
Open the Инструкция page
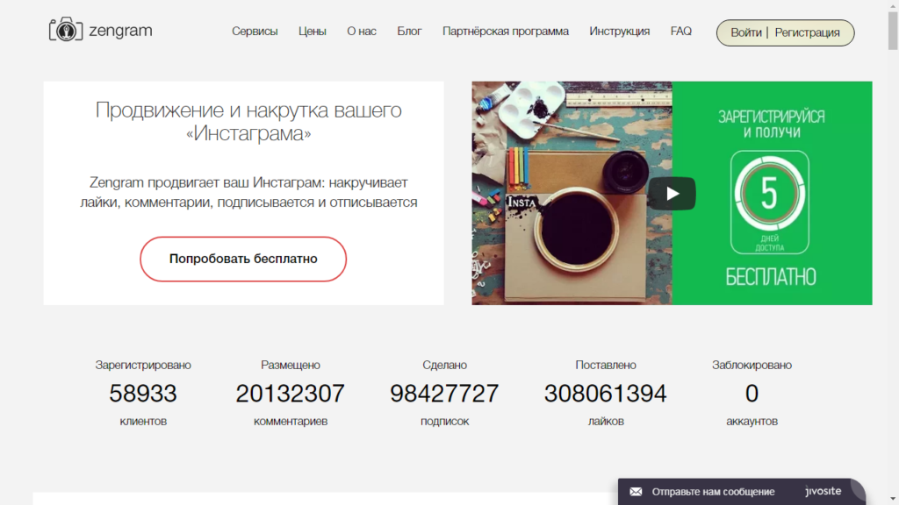(619, 32)
